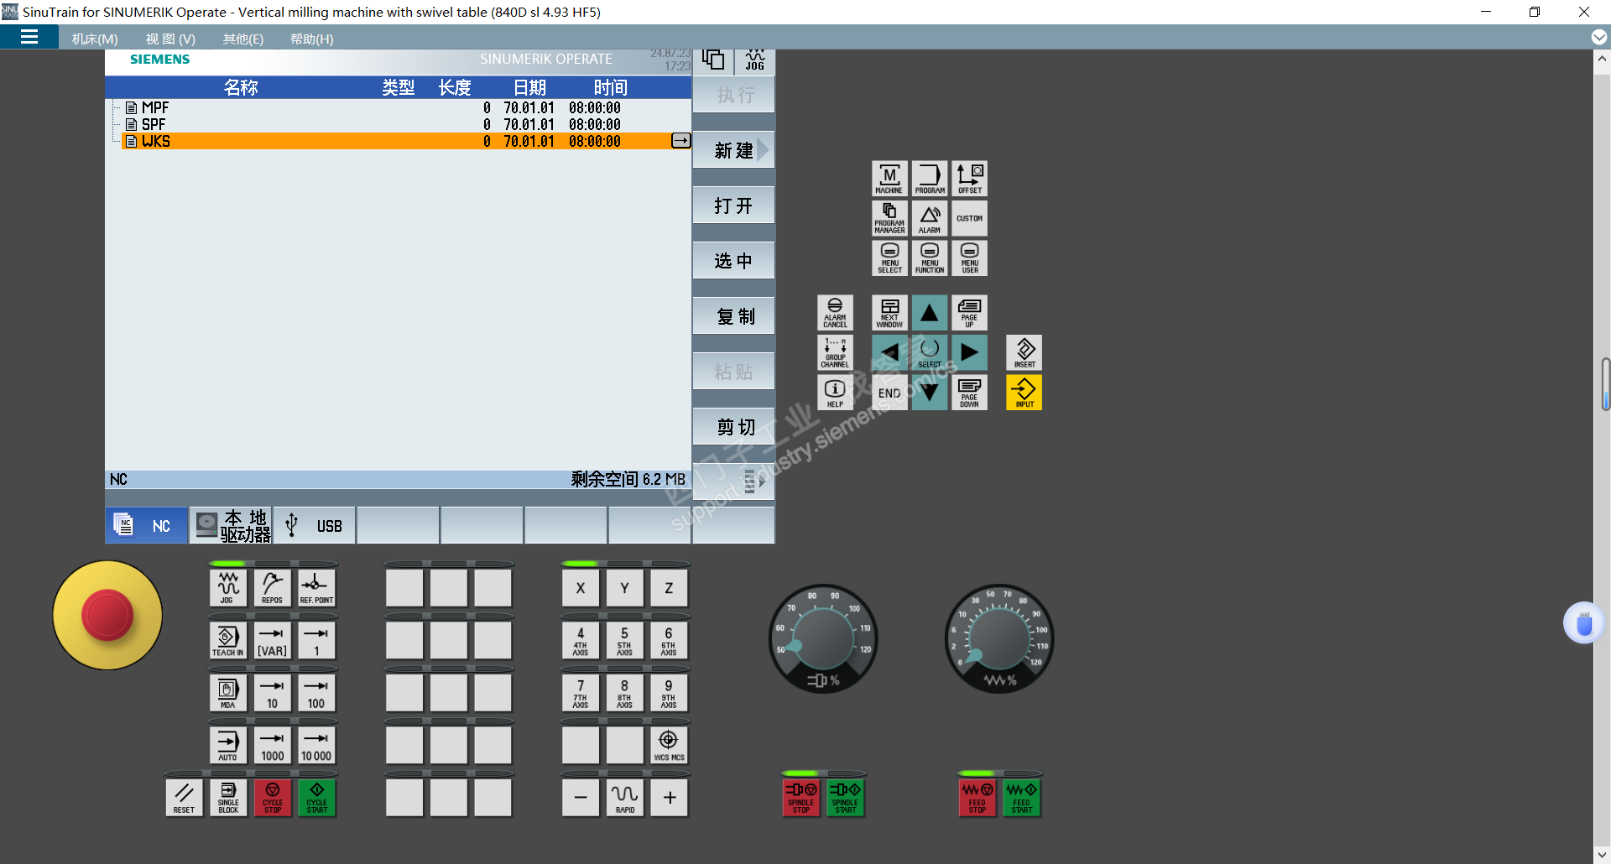Switch to the NC storage tab
1611x864 pixels.
click(x=146, y=525)
